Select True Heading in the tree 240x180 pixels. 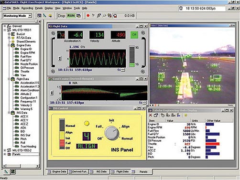[28, 146]
